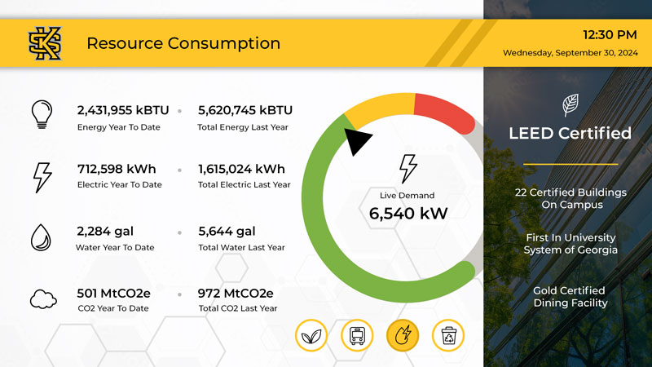Click the CO2 Year To Date label

coord(113,308)
